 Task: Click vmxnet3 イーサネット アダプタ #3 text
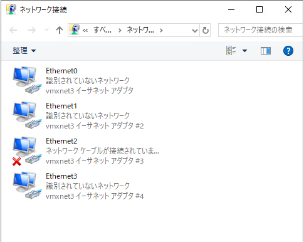pyautogui.click(x=95, y=161)
